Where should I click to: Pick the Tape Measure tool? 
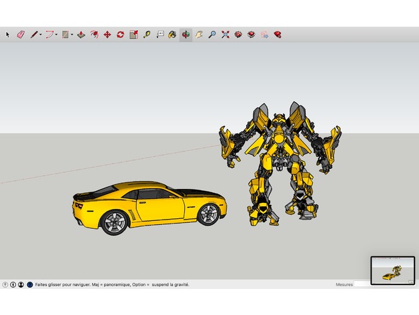pos(147,35)
